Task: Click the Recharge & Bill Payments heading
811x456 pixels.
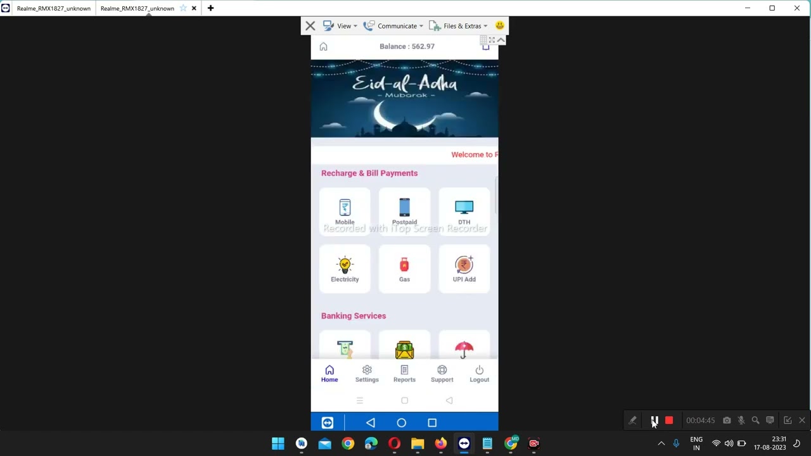Action: 369,173
